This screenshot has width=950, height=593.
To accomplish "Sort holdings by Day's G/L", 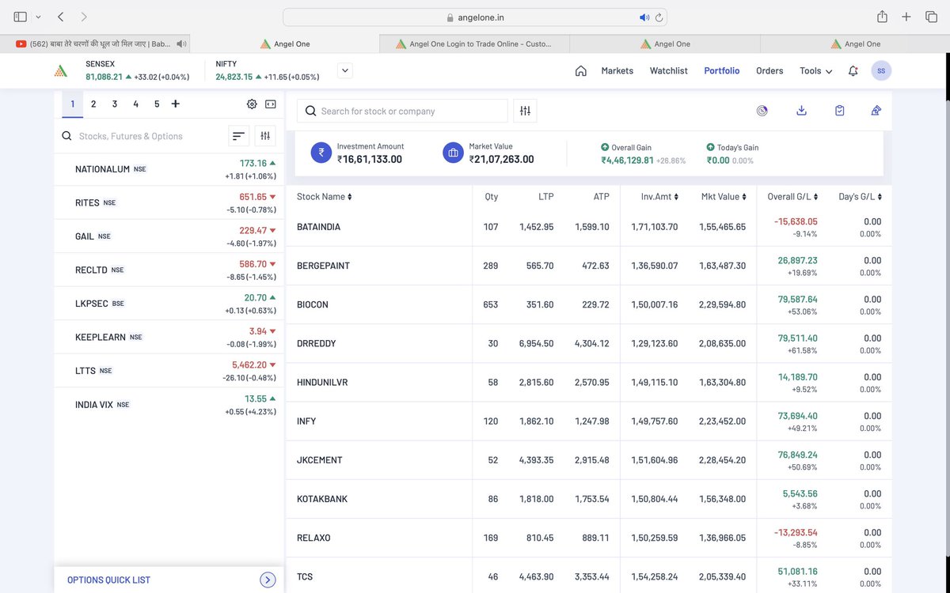I will point(860,196).
